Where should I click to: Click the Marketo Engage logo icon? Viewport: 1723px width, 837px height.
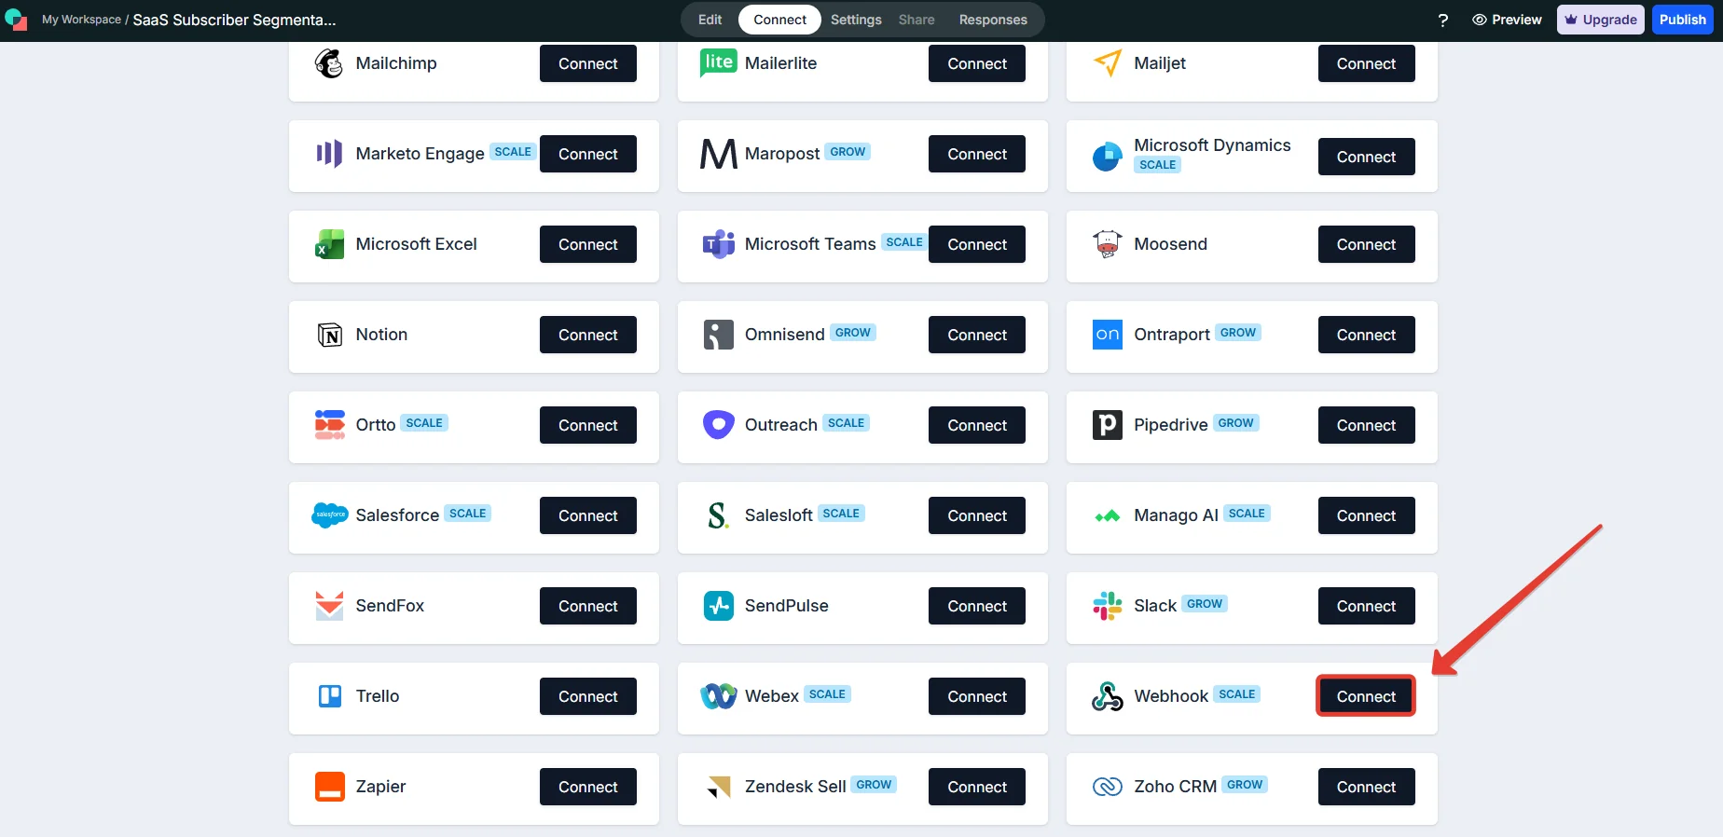[329, 154]
